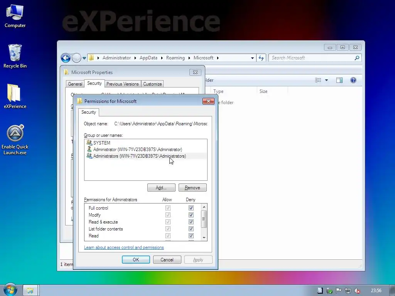Image resolution: width=395 pixels, height=296 pixels.
Task: Open Explorer help question mark icon
Action: click(x=353, y=80)
